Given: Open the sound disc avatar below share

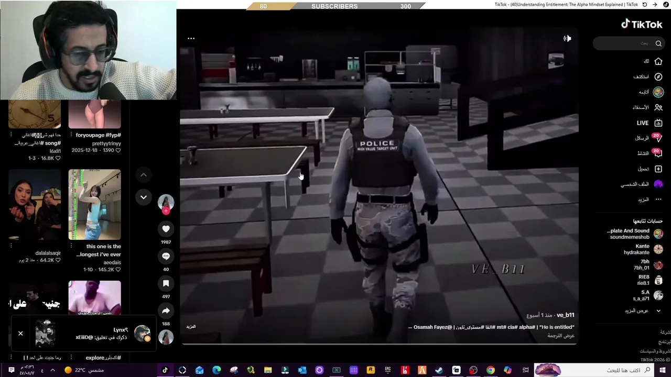Looking at the screenshot, I should click(166, 337).
